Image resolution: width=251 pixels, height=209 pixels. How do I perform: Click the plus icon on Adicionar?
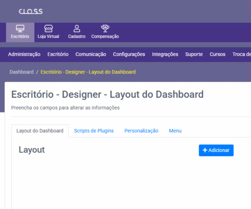[205, 150]
